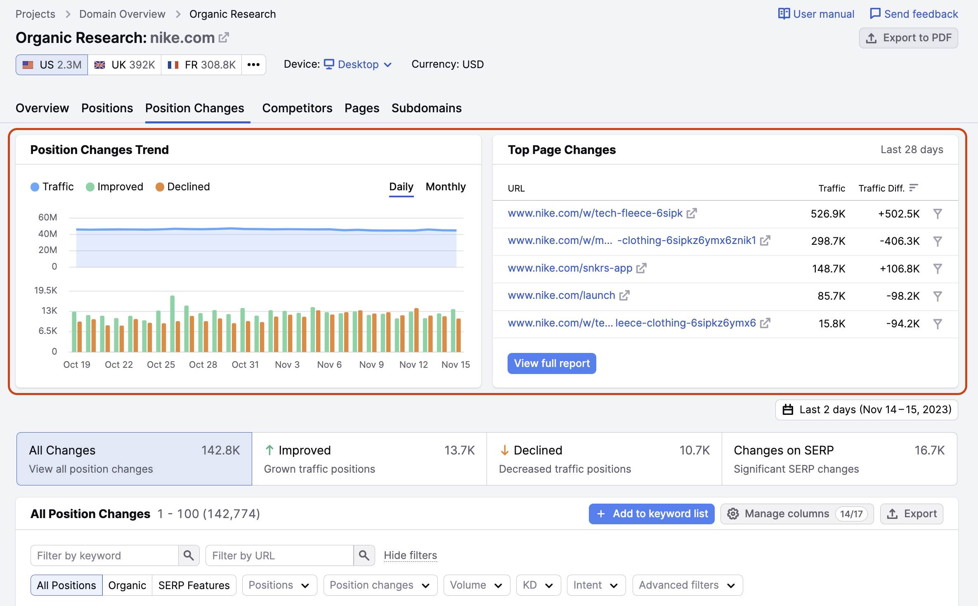Go to the Overview tab
This screenshot has height=606, width=978.
click(42, 108)
